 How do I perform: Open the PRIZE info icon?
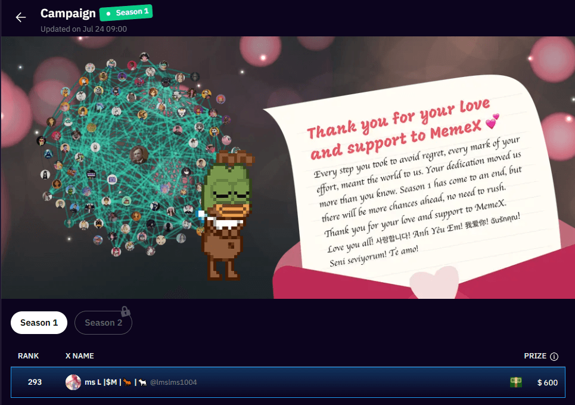pyautogui.click(x=554, y=357)
